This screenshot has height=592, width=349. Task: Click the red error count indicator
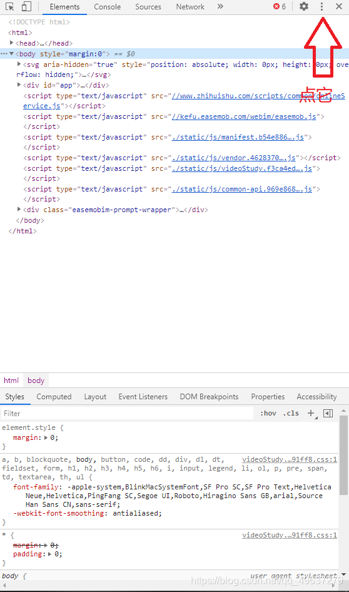click(x=280, y=6)
